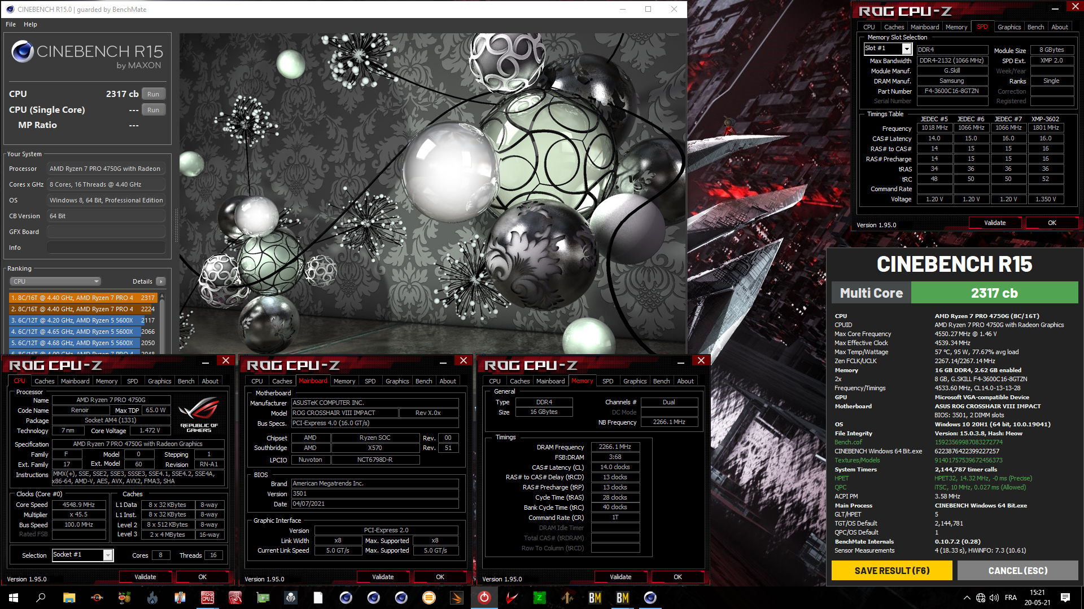
Task: Save the BenchMate result (F6)
Action: tap(891, 571)
